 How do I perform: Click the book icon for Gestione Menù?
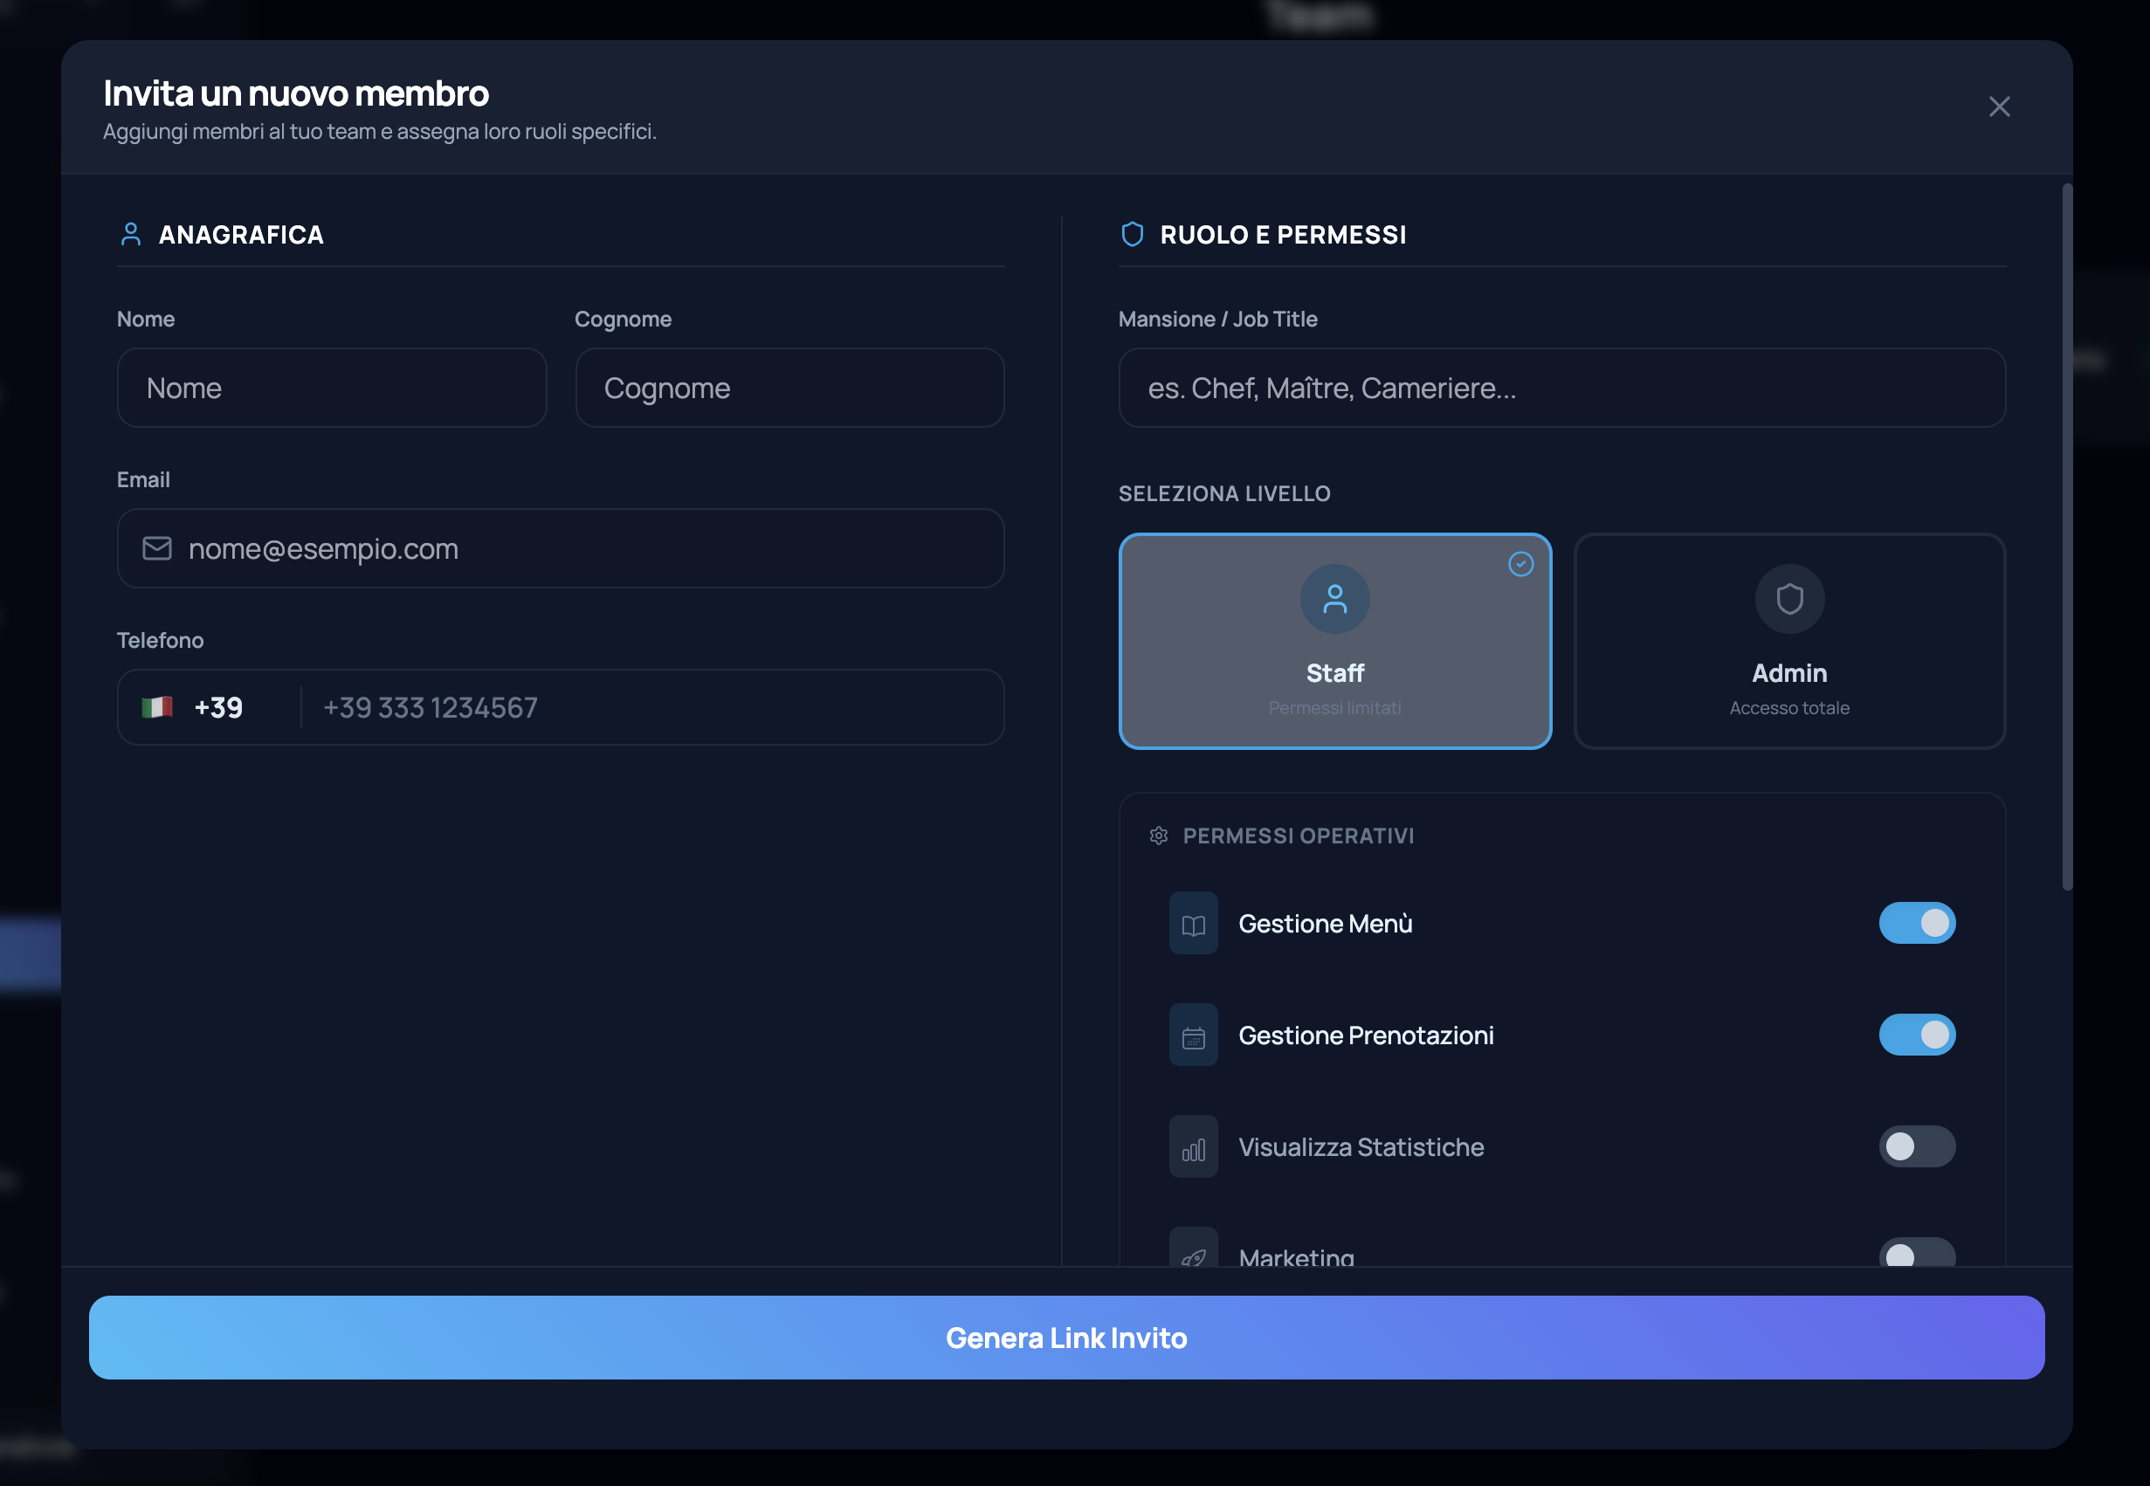tap(1193, 924)
